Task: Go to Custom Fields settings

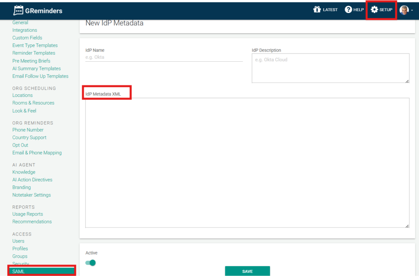Action: [x=27, y=38]
